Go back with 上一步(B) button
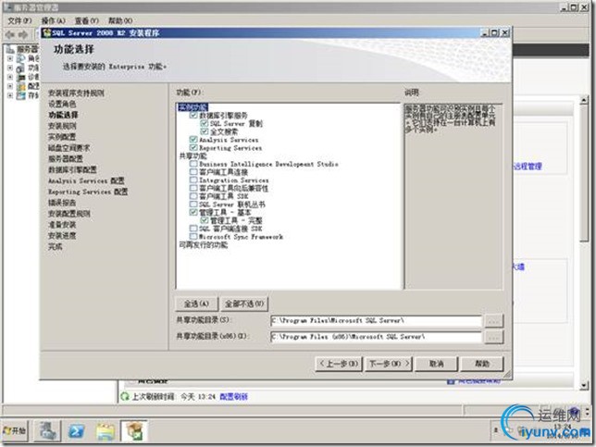Viewport: 596px width, 447px height. coord(339,364)
